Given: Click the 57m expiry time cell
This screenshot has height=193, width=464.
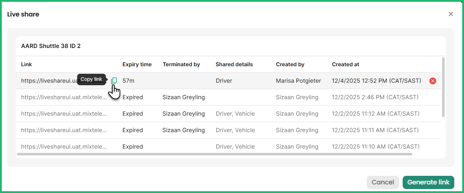Looking at the screenshot, I should [128, 81].
